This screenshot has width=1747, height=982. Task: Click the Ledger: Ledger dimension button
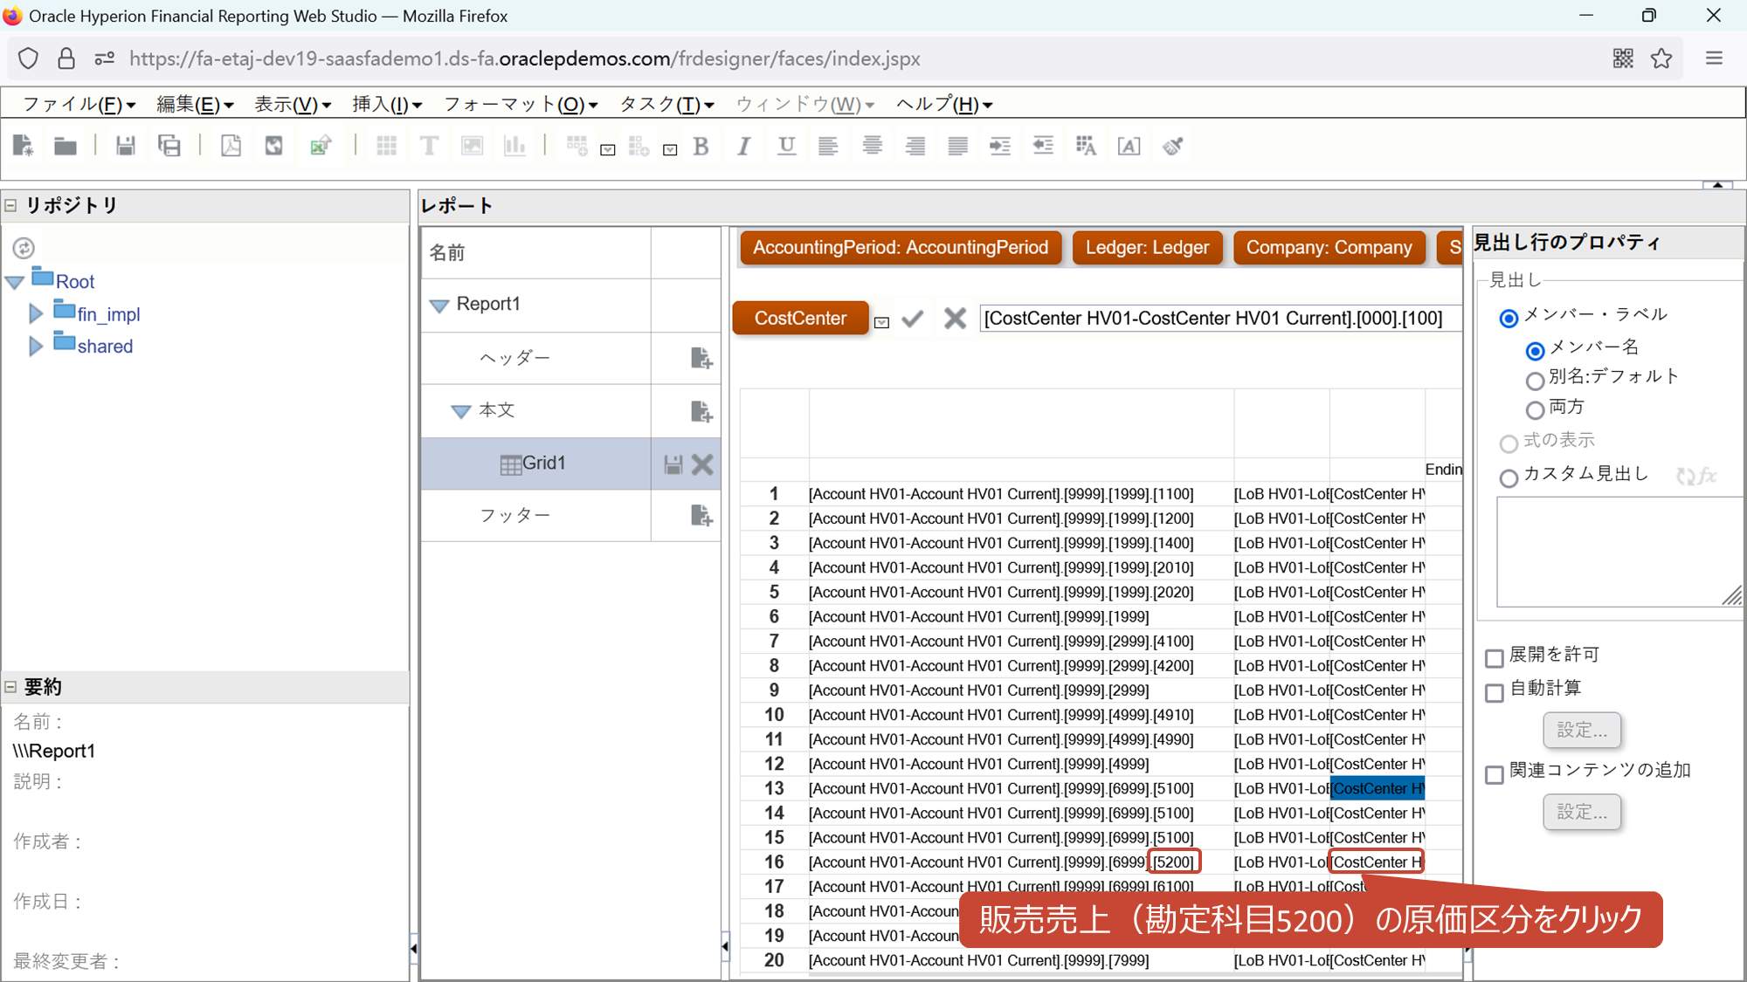1146,248
